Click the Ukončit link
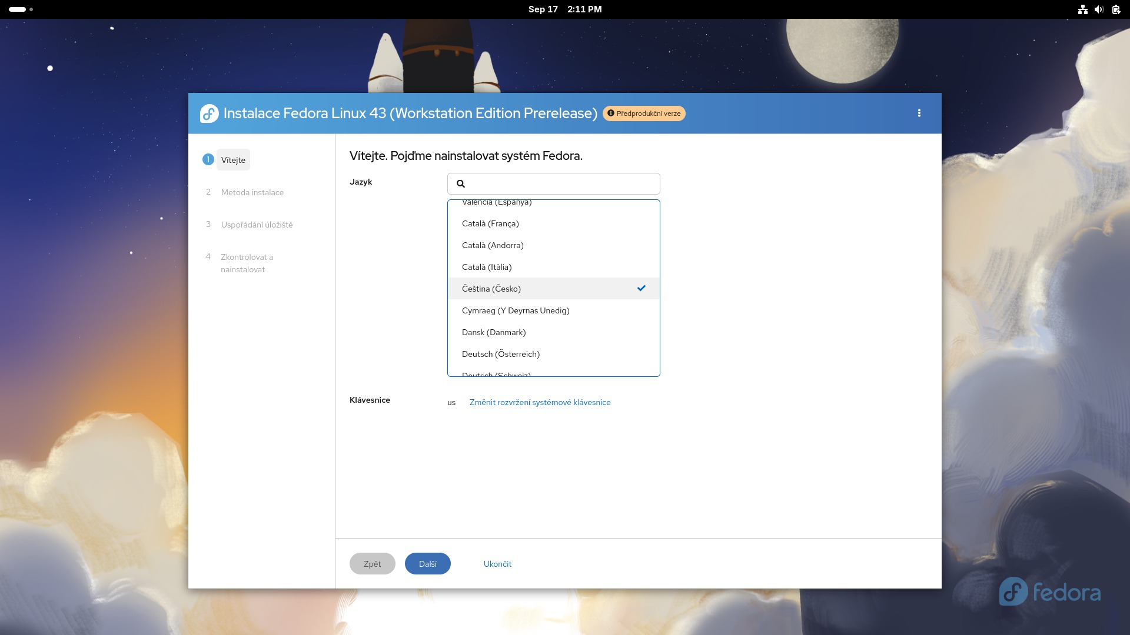The width and height of the screenshot is (1130, 635). pos(497,564)
